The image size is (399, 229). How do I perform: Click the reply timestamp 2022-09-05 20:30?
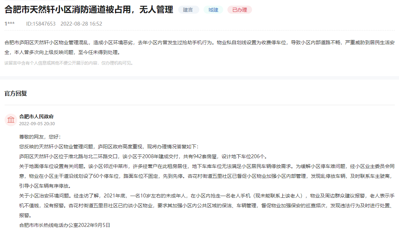(37, 124)
